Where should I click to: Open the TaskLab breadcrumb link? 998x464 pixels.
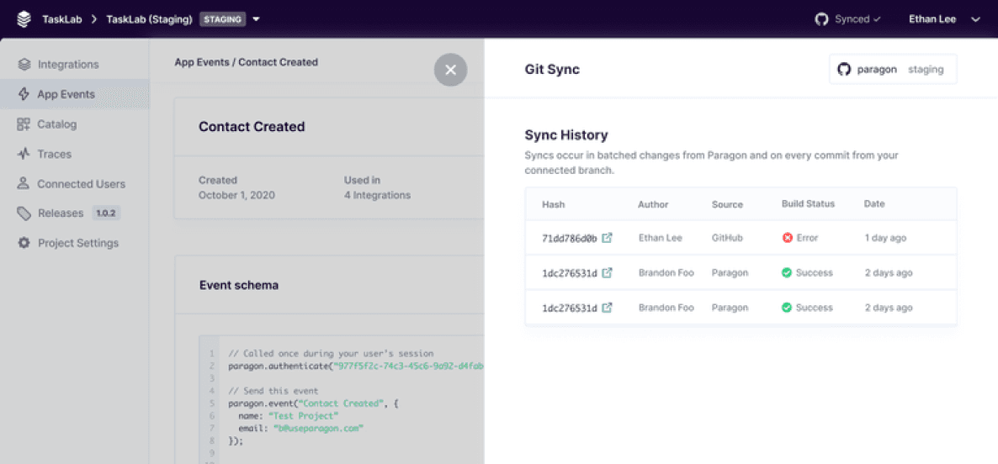point(61,19)
